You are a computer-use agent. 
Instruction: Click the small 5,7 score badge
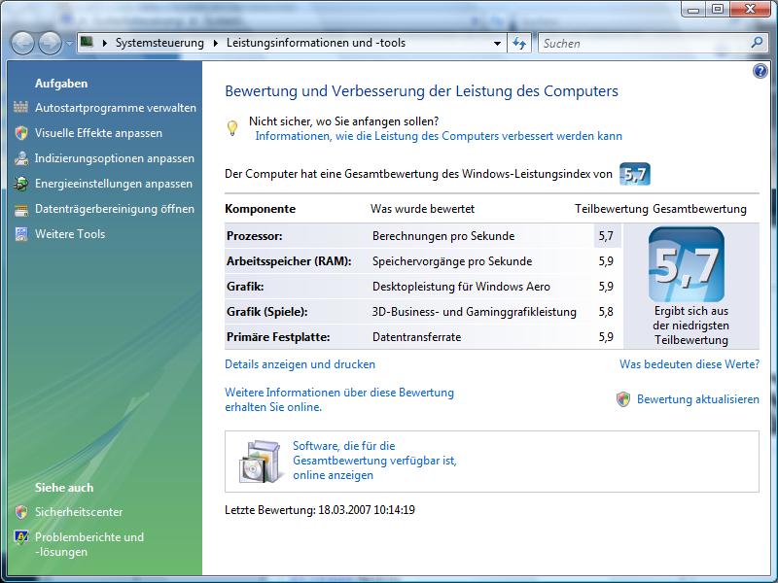tap(635, 174)
